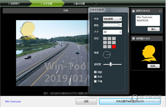Open the 字体 font dropdown
This screenshot has height=107, width=166.
click(112, 19)
